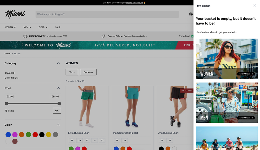
Task: Select size 30 for Erika Running Short
Action: (x=87, y=140)
